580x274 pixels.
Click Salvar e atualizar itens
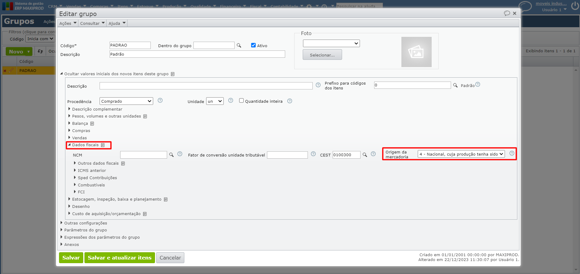120,258
